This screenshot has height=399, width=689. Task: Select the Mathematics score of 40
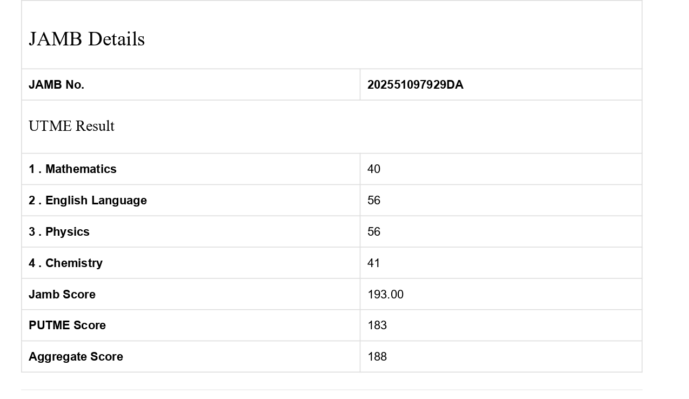coord(374,169)
